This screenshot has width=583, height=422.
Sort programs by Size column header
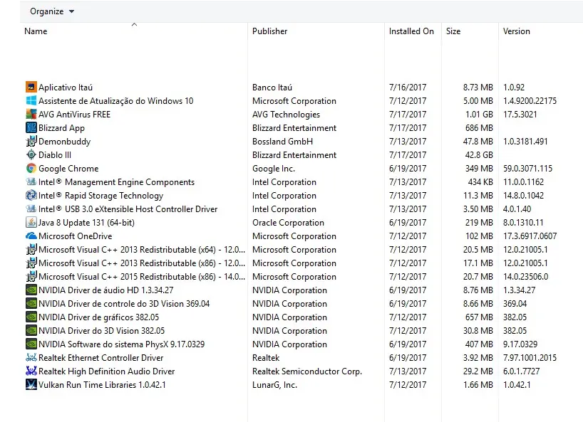[453, 31]
